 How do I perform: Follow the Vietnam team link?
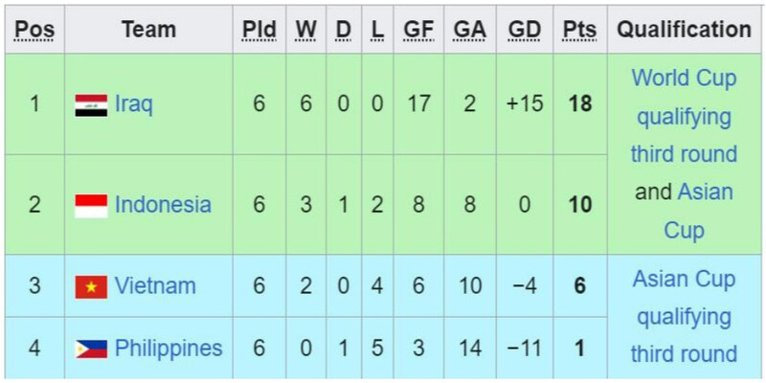[155, 286]
